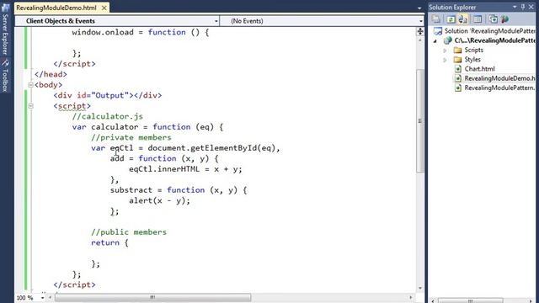Click the web project globe icon
Screen dimensions: 539x303
click(x=447, y=40)
